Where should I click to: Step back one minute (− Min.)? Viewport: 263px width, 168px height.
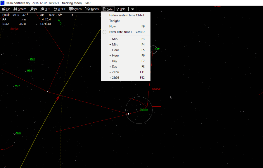[x=126, y=39]
